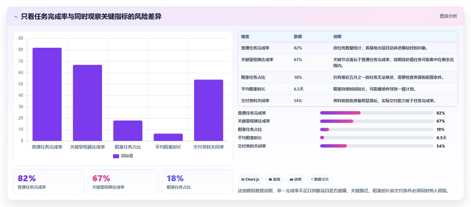Image resolution: width=471 pixels, height=207 pixels.
Task: Select the 关键里程碑达成率 cell in the table
Action: (257, 60)
